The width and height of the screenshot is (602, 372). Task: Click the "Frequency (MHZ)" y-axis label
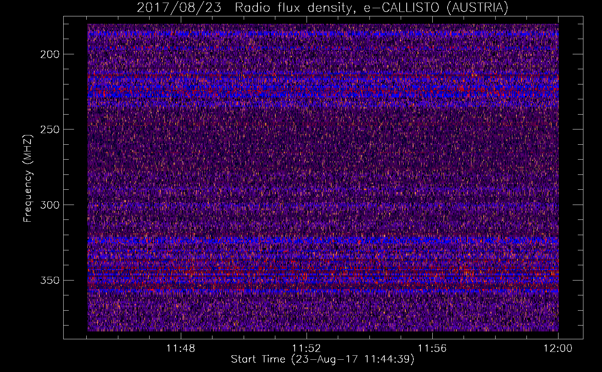click(28, 178)
